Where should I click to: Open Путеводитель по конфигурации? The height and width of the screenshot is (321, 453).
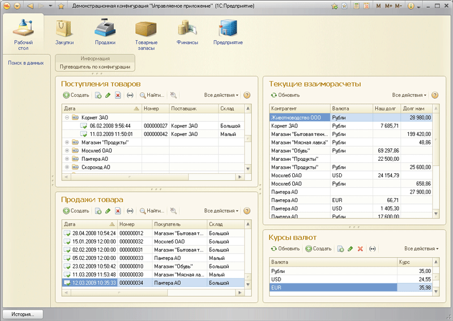95,67
